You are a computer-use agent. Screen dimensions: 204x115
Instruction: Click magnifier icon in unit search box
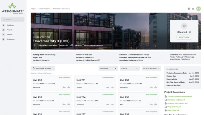[34, 69]
